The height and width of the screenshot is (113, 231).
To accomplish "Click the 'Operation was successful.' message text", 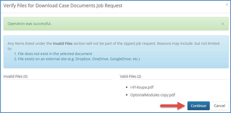I will (x=30, y=24).
